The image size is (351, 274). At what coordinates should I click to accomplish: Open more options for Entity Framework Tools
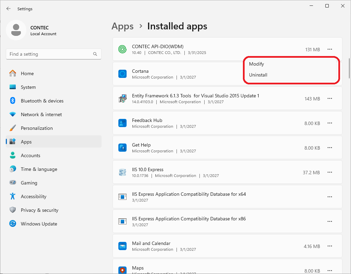[x=330, y=98]
